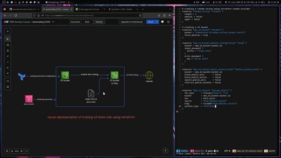The height and width of the screenshot is (158, 281).
Task: Click the green S3 bucket icon
Action: click(x=65, y=75)
